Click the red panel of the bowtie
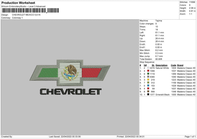The width and height of the screenshot is (197, 139). coord(92,73)
